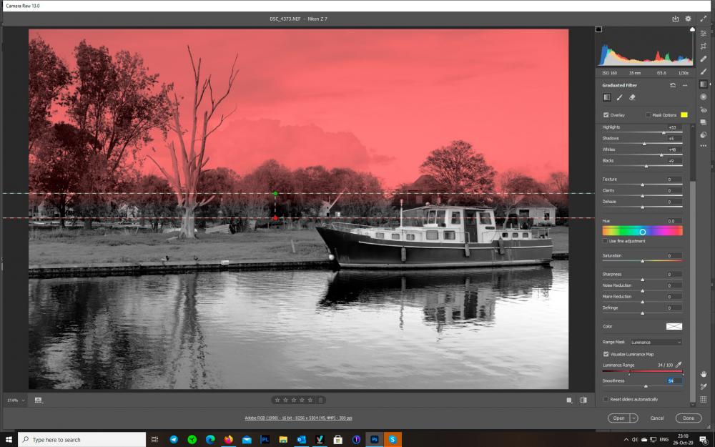
Task: Click the Hue color slider bar
Action: tap(642, 231)
